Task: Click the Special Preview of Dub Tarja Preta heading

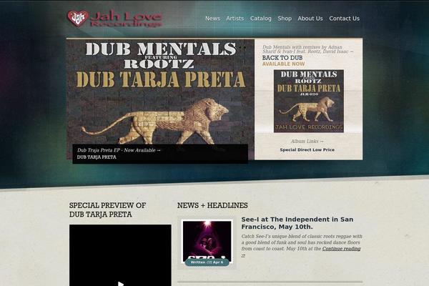Action: [107, 209]
